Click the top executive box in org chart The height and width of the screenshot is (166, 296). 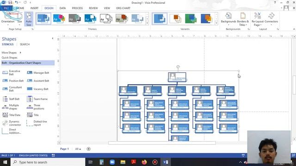pos(177,77)
